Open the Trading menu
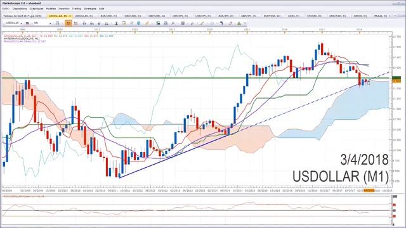The height and width of the screenshot is (228, 406). pyautogui.click(x=76, y=8)
